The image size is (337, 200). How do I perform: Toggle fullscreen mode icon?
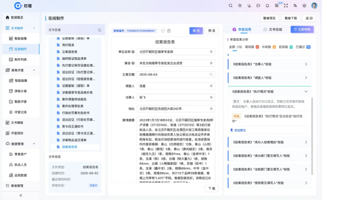(286, 6)
